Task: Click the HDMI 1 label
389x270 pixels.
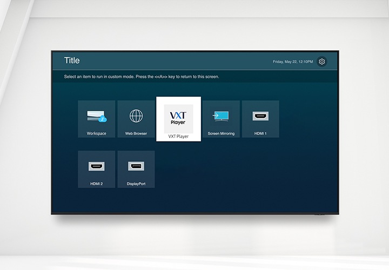Action: tap(260, 133)
